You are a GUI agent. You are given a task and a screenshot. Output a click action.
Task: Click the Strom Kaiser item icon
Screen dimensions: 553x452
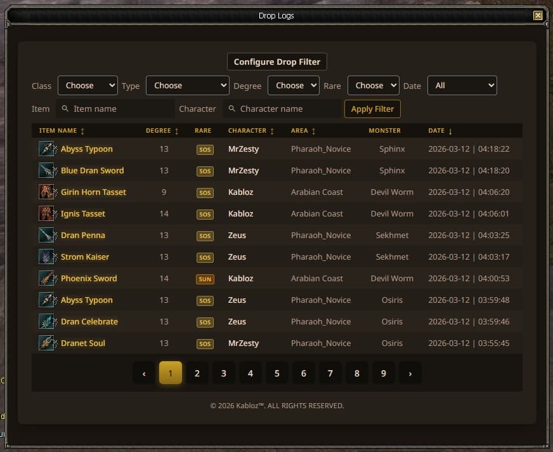click(46, 257)
